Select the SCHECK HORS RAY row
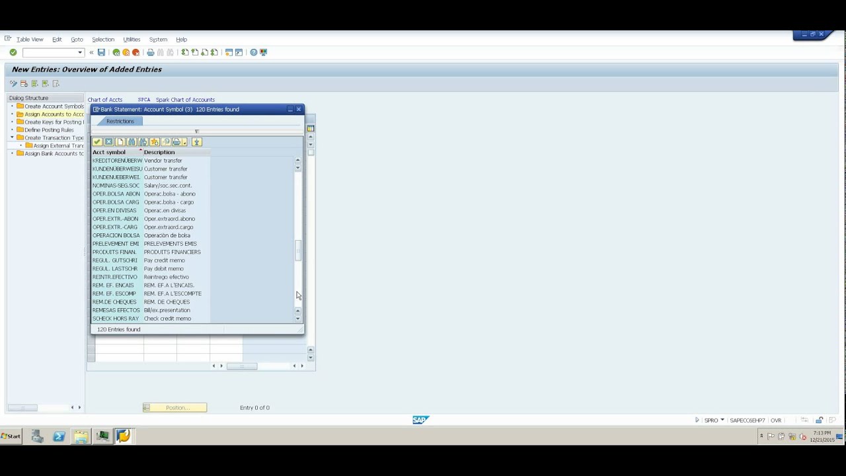Image resolution: width=846 pixels, height=476 pixels. pos(151,319)
